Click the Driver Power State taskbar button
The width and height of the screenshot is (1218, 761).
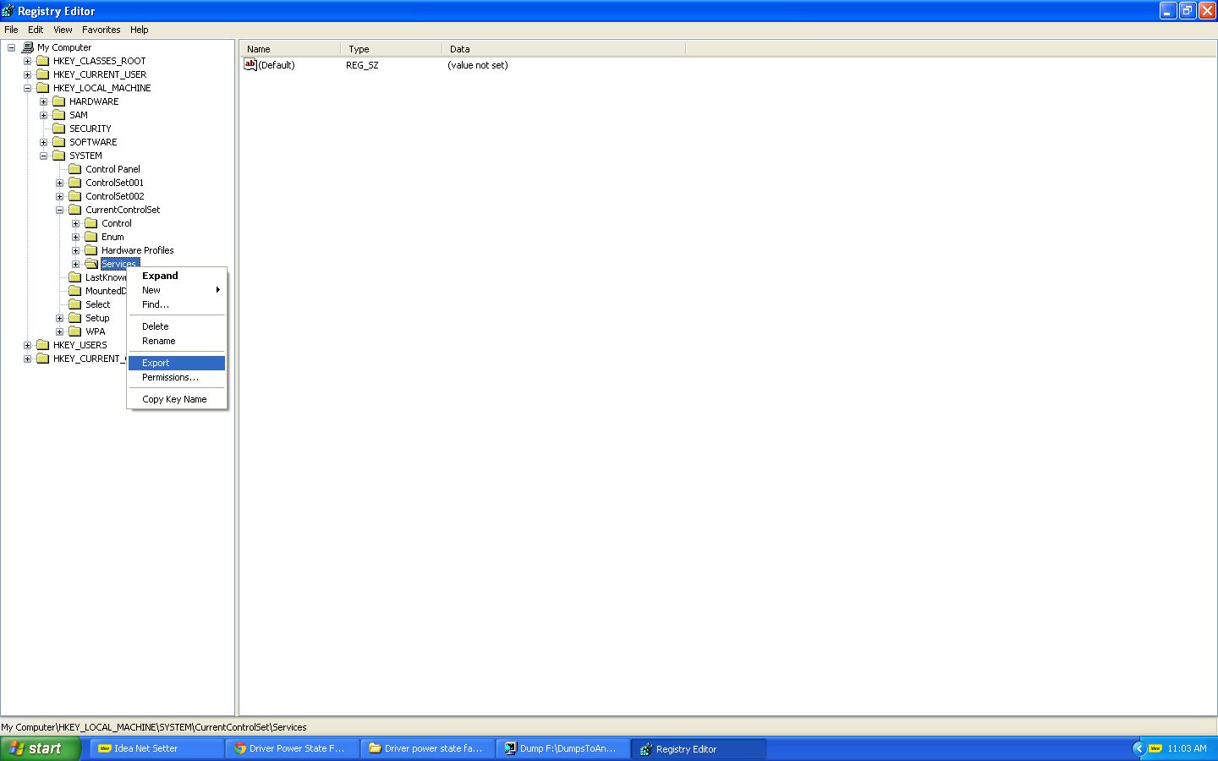[x=291, y=748]
